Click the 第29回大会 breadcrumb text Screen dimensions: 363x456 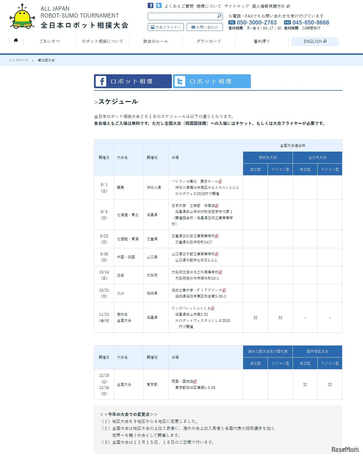click(46, 60)
